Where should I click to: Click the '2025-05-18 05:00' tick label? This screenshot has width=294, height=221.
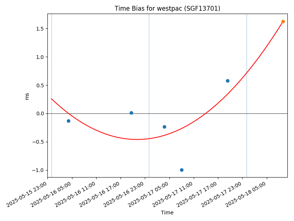[245, 194]
